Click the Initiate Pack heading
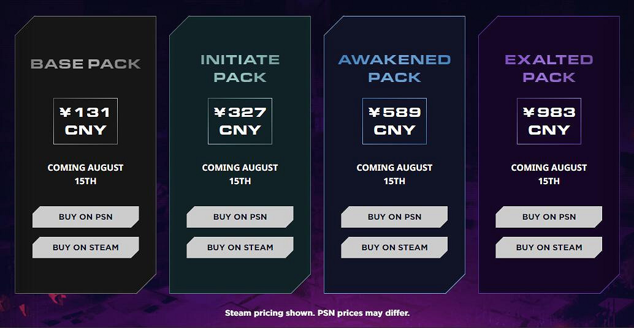Image resolution: width=634 pixels, height=328 pixels. [240, 68]
